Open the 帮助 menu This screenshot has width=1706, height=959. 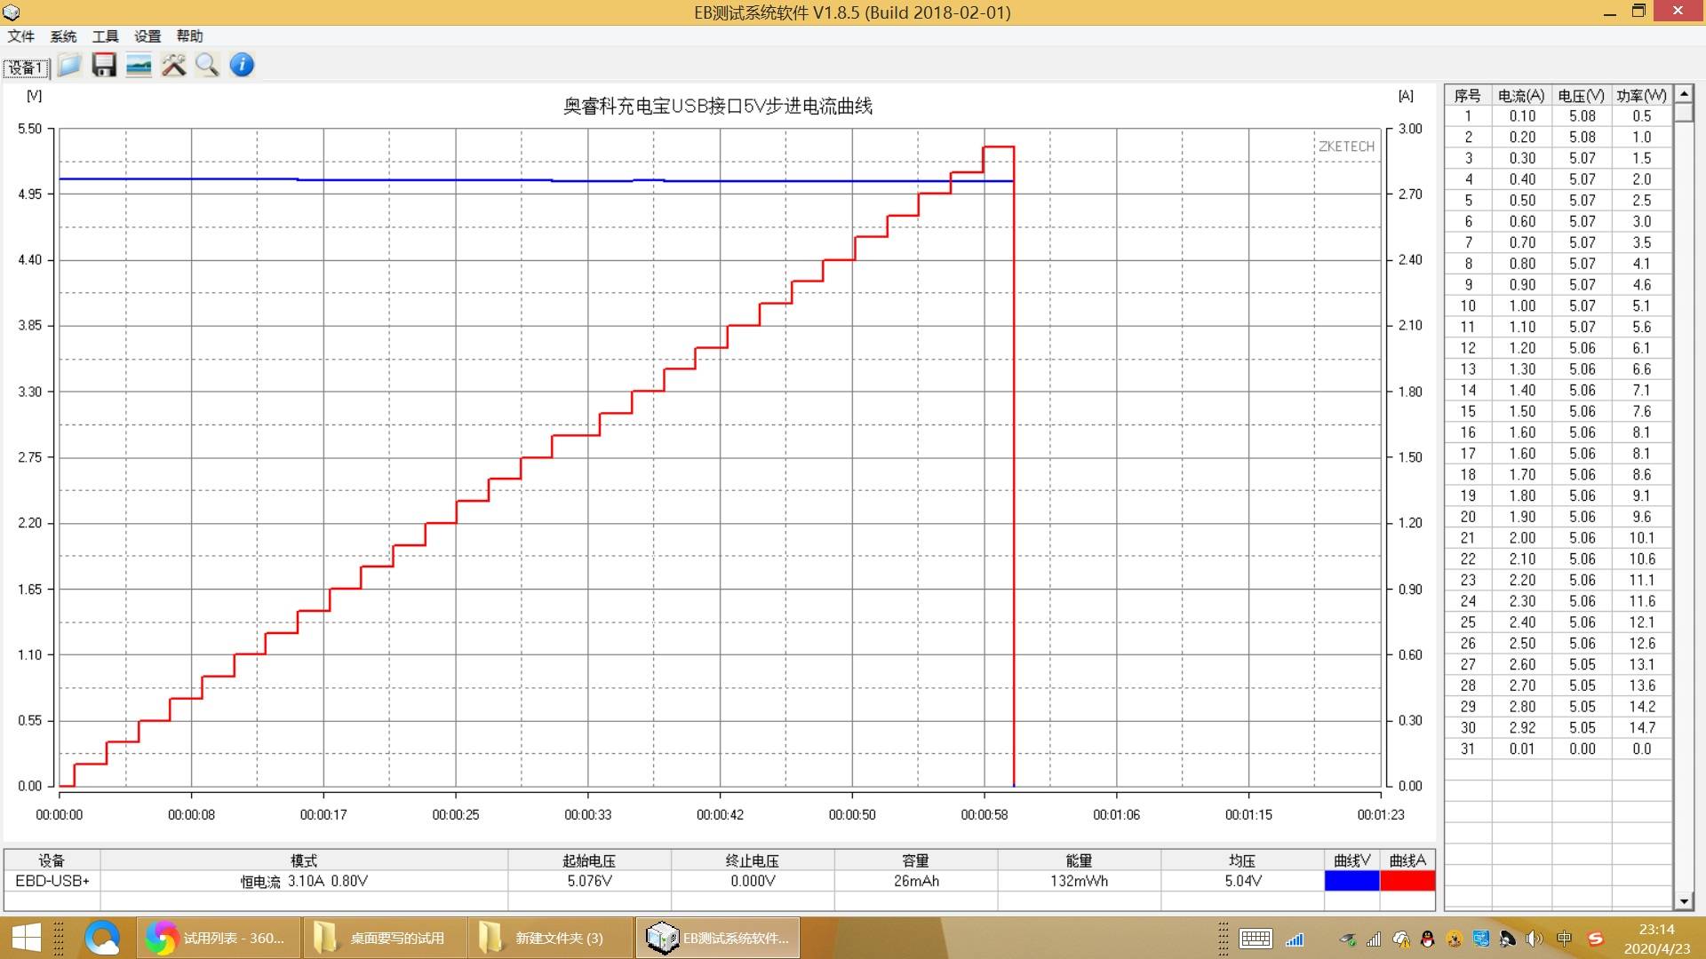[x=189, y=36]
